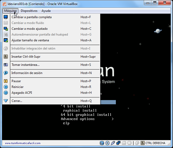Screen dimensions: 173x148
Task: Click the pause icon
Action: (x=6, y=81)
